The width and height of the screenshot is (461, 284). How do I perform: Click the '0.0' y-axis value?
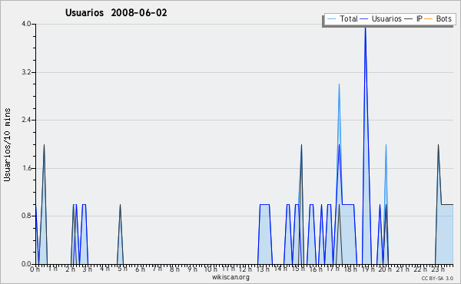click(x=26, y=264)
